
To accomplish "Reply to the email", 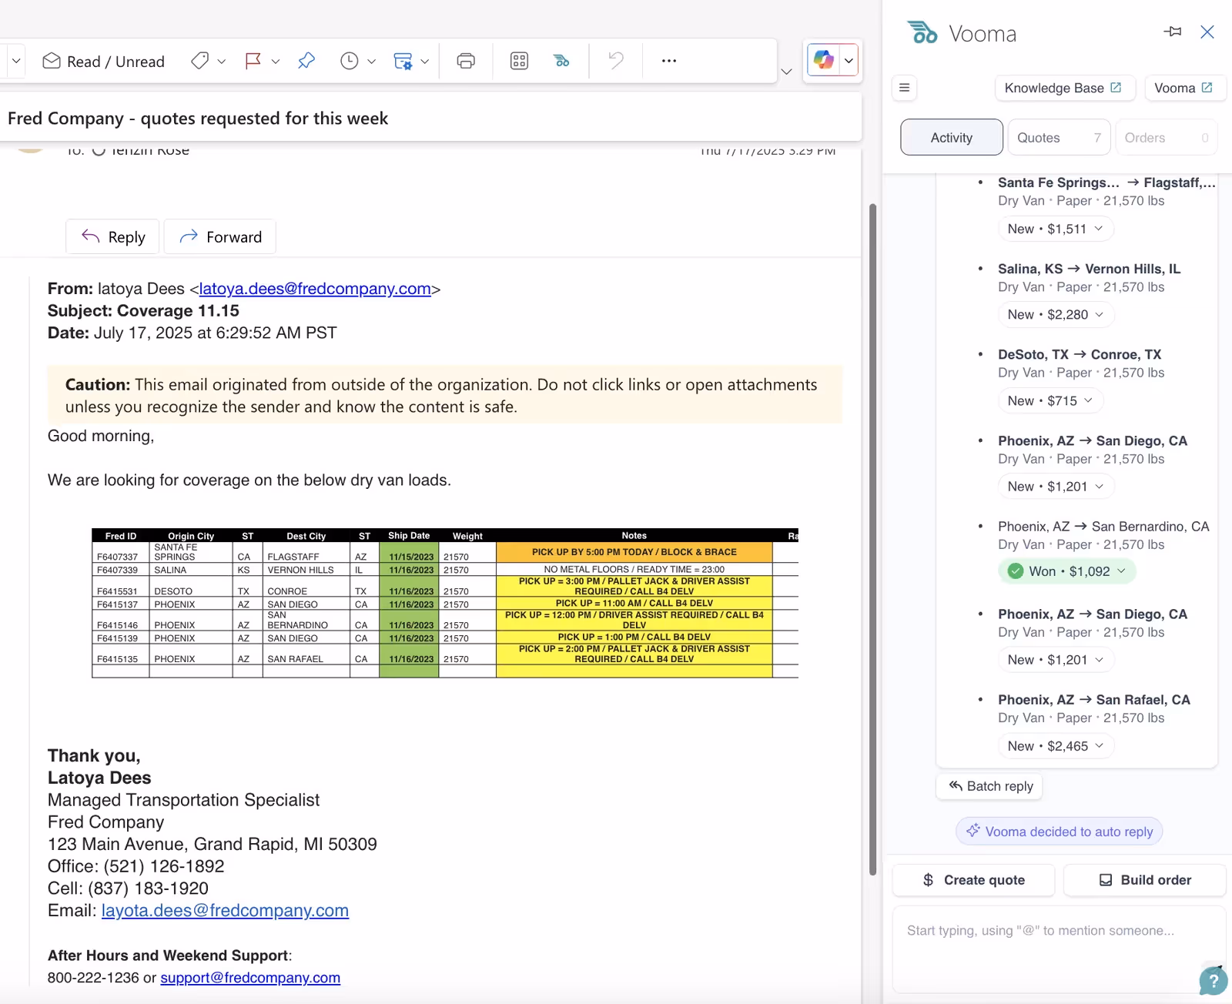I will tap(112, 237).
